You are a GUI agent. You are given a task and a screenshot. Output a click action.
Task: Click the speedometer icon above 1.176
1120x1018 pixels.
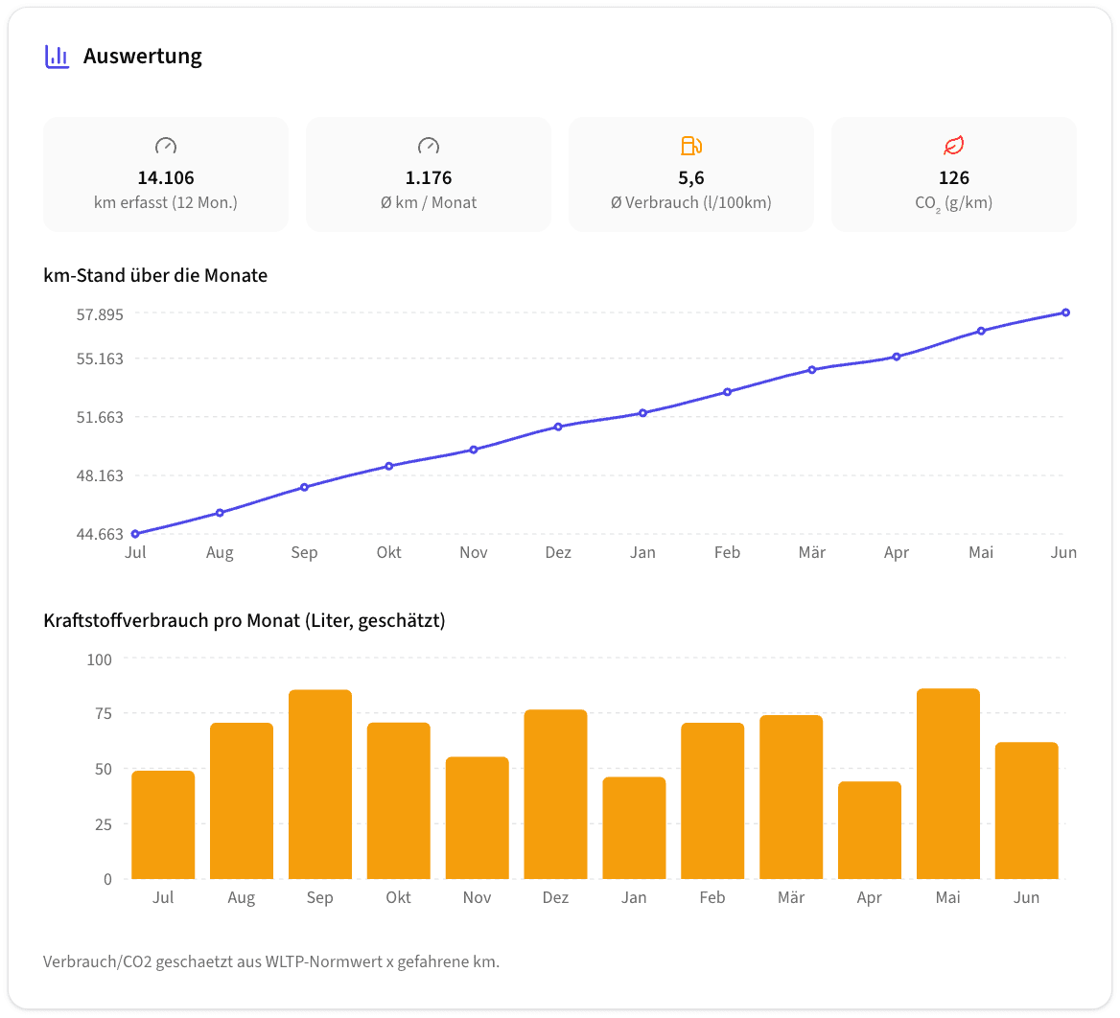[429, 146]
